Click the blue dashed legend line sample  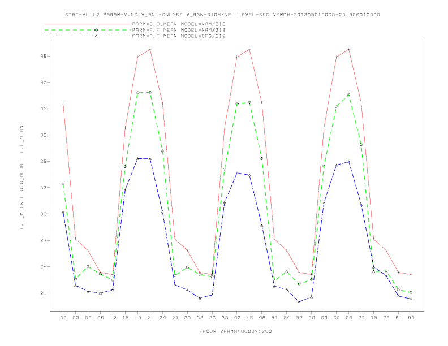(88, 36)
